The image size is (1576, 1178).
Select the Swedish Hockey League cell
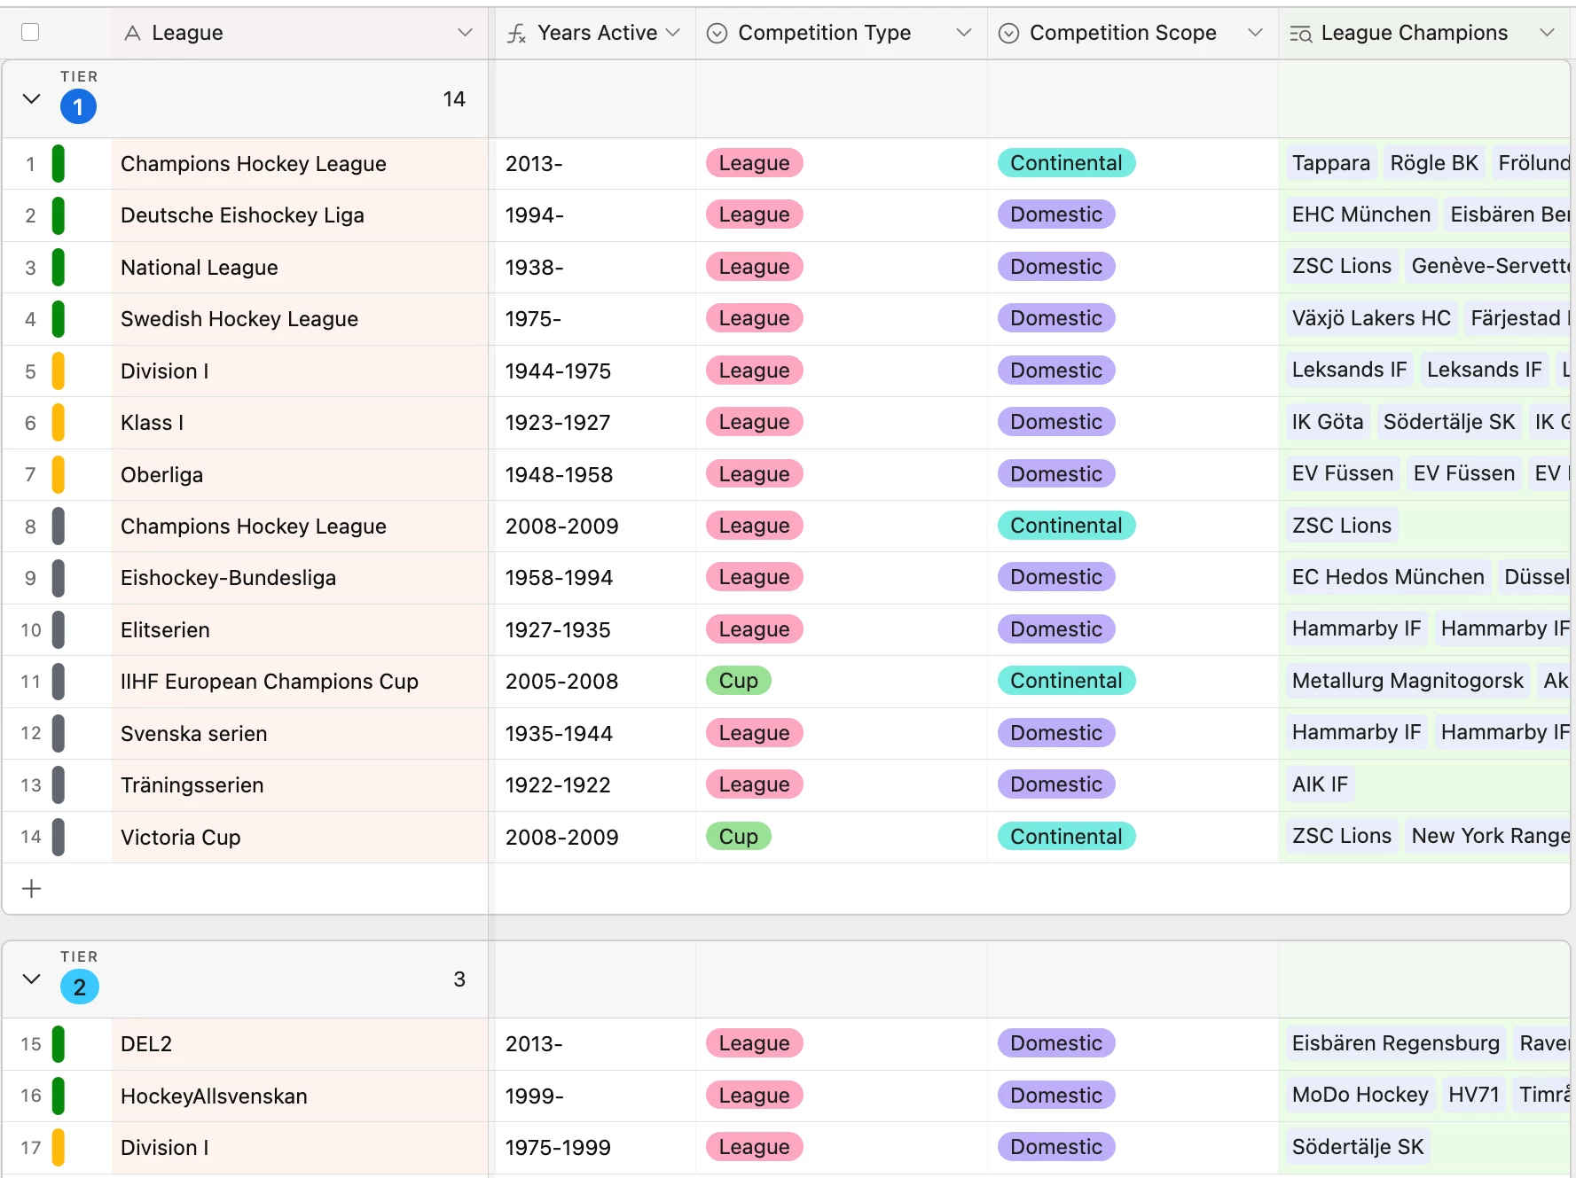(300, 319)
